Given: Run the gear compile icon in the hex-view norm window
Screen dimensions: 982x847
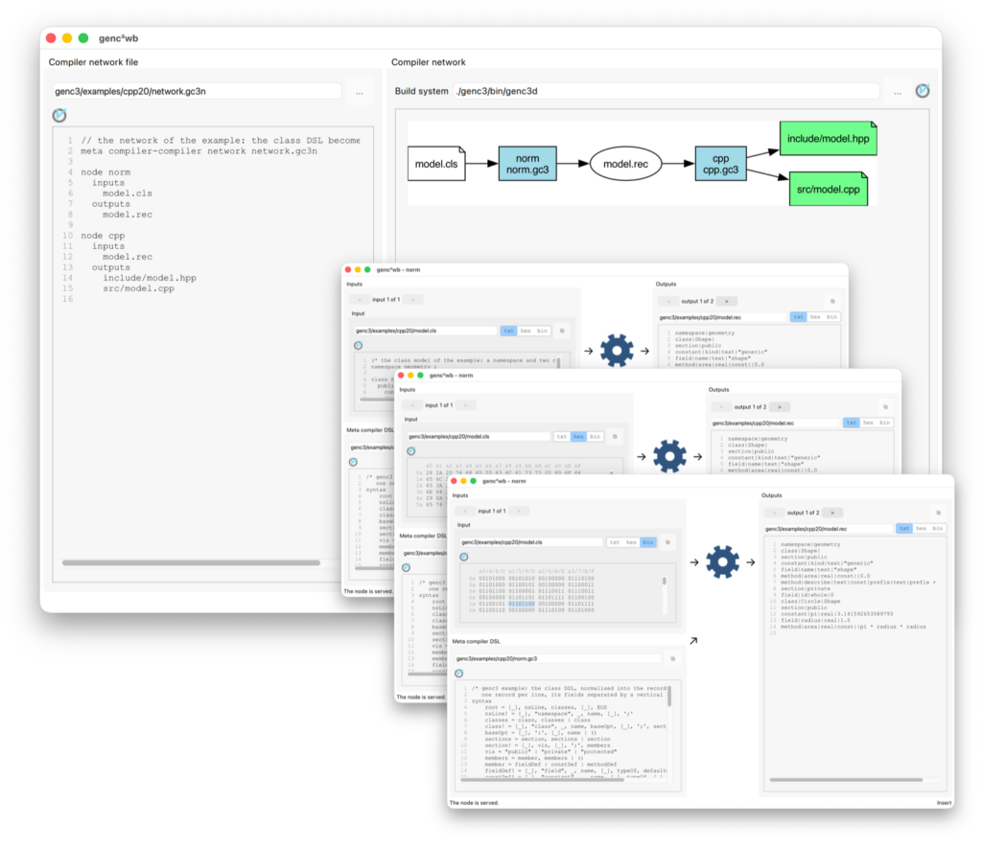Looking at the screenshot, I should [x=669, y=456].
